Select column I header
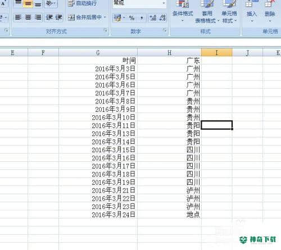Viewport: 281px width, 250px height. point(217,53)
